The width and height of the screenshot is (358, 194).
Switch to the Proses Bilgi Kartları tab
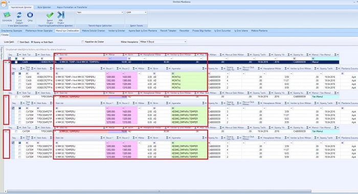click(202, 31)
